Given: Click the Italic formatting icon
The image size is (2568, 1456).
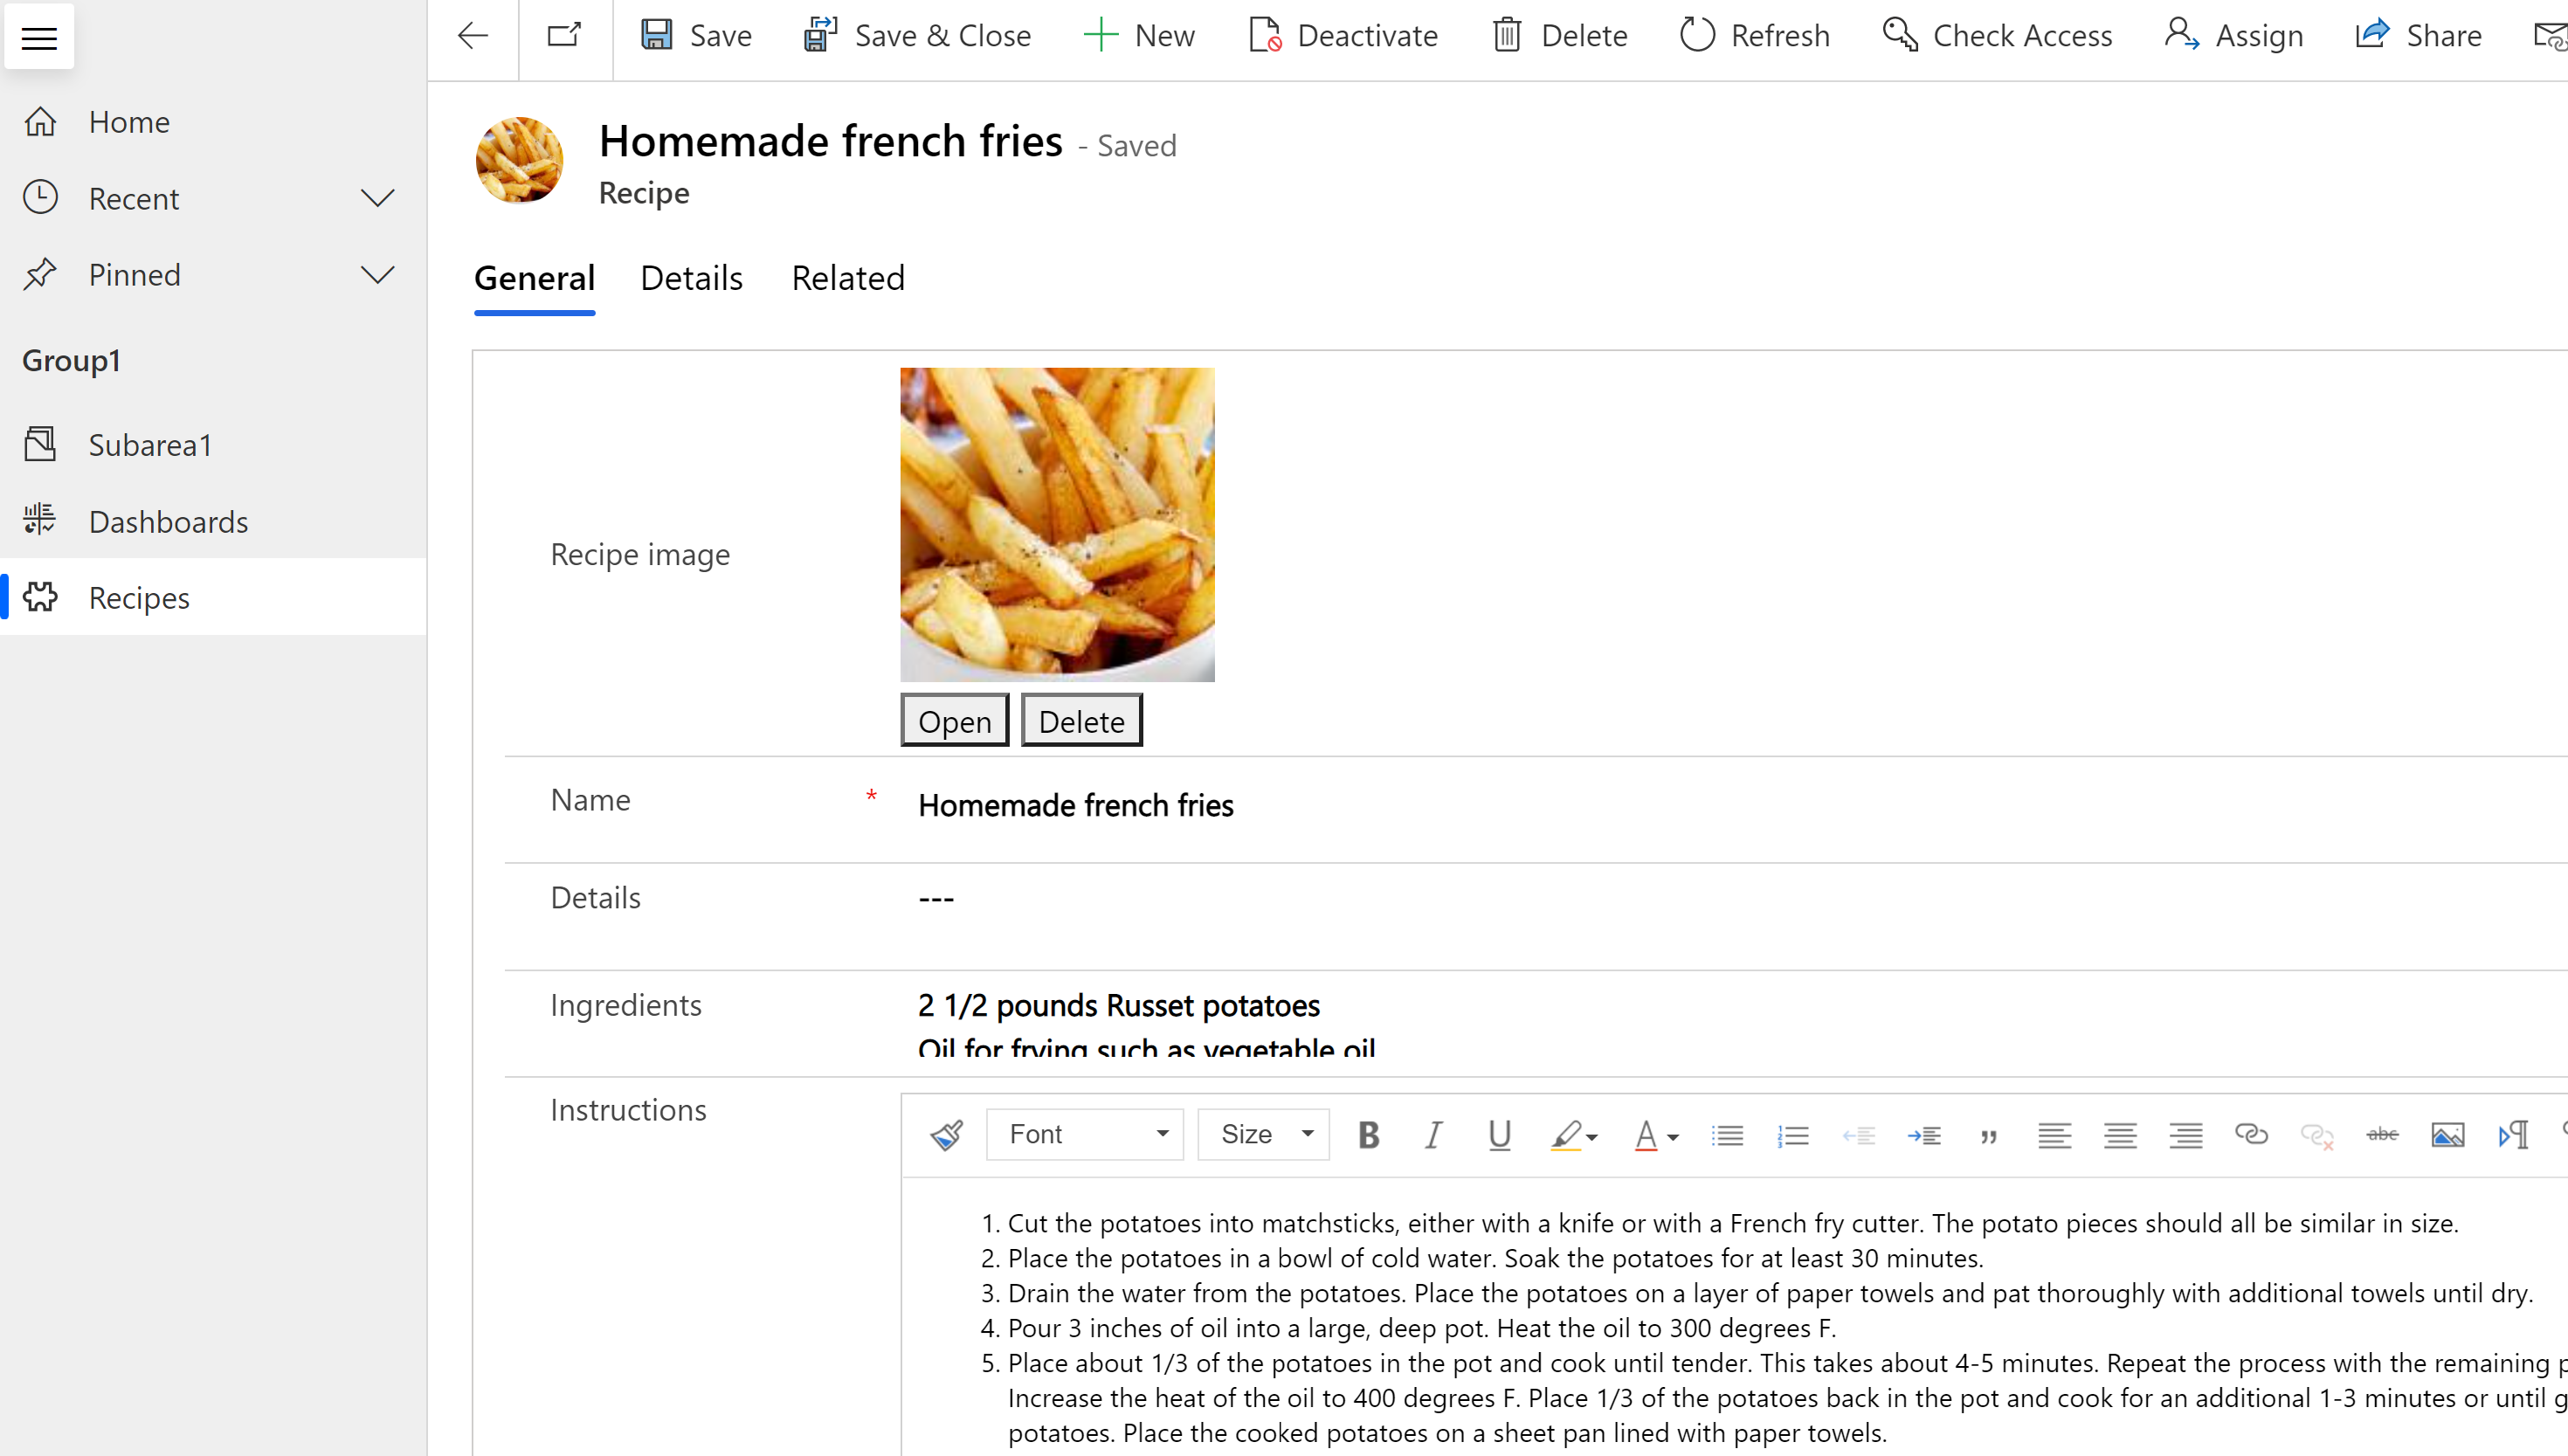Looking at the screenshot, I should [x=1431, y=1134].
